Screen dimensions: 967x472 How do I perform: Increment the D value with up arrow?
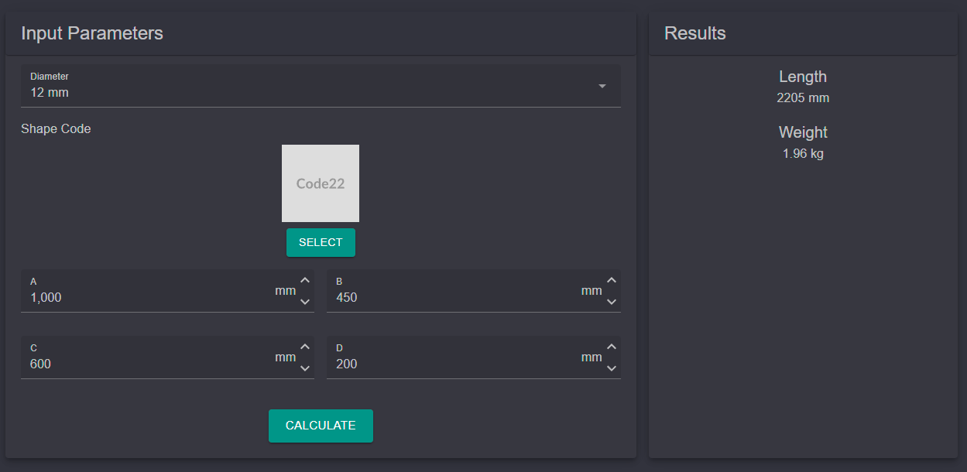point(612,347)
